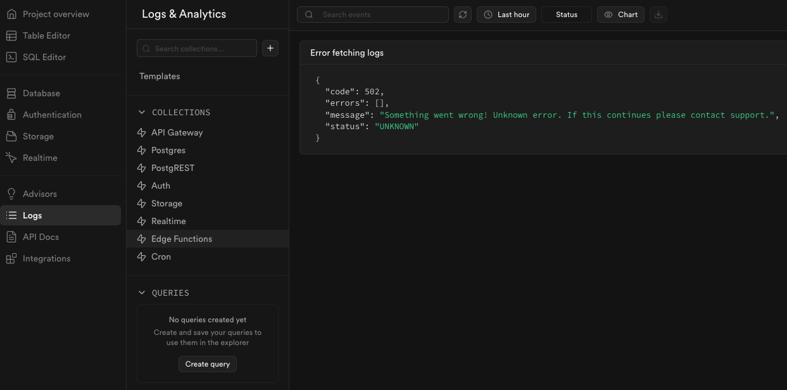787x390 pixels.
Task: Select the Postgres logs collection
Action: point(168,150)
